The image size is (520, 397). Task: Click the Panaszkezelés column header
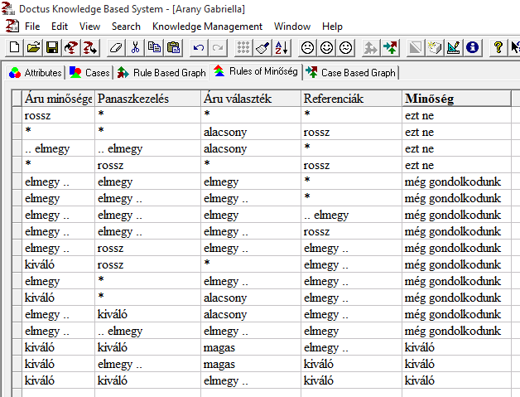pos(147,99)
